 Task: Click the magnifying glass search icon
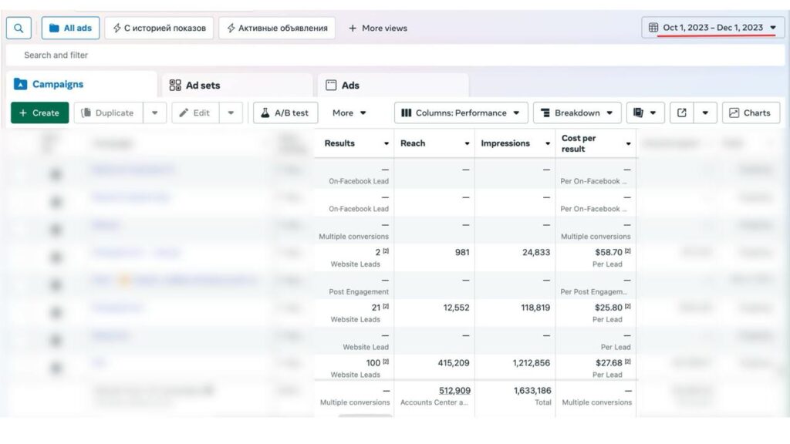coord(19,28)
